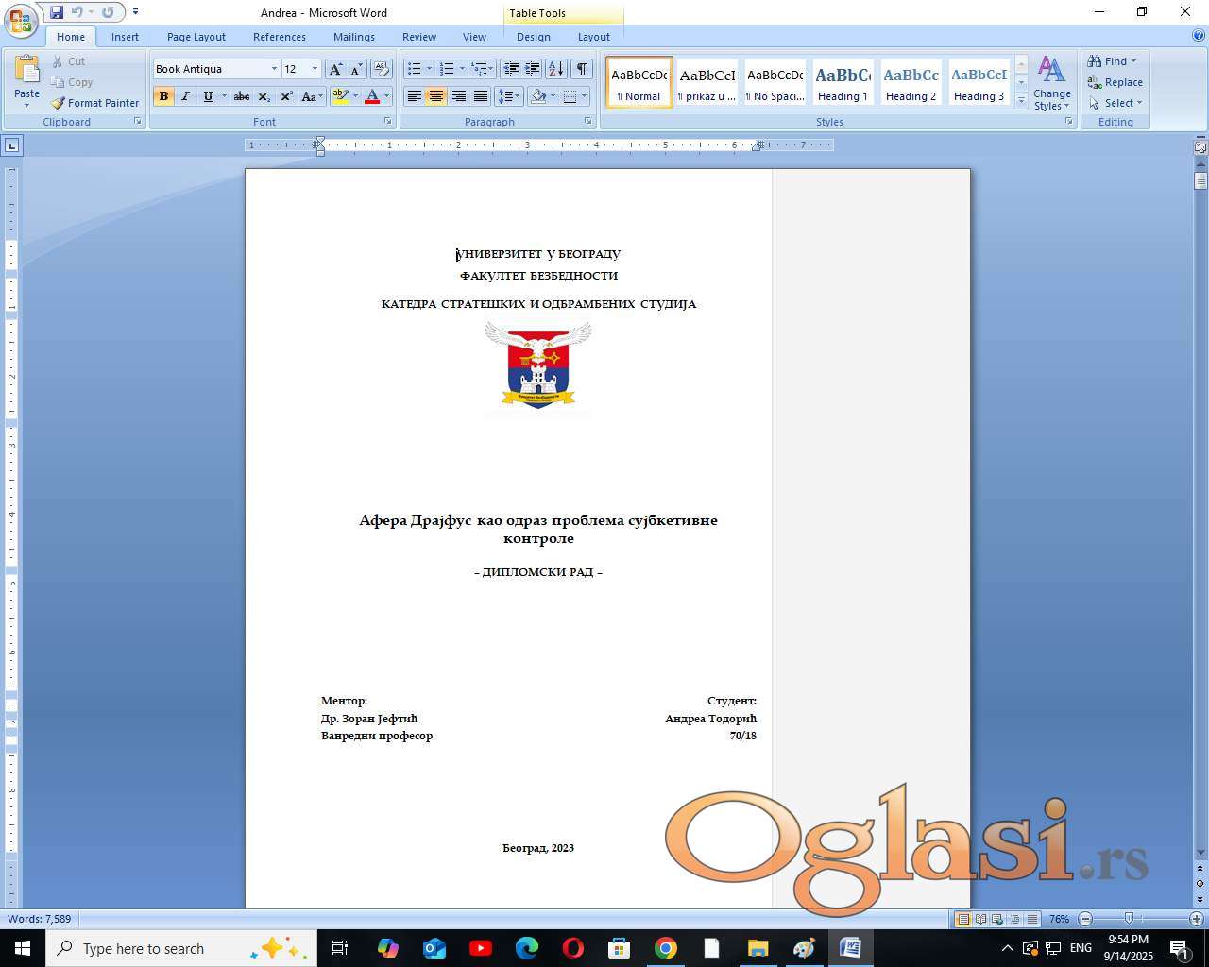Toggle Italic formatting
The width and height of the screenshot is (1209, 967).
[185, 96]
